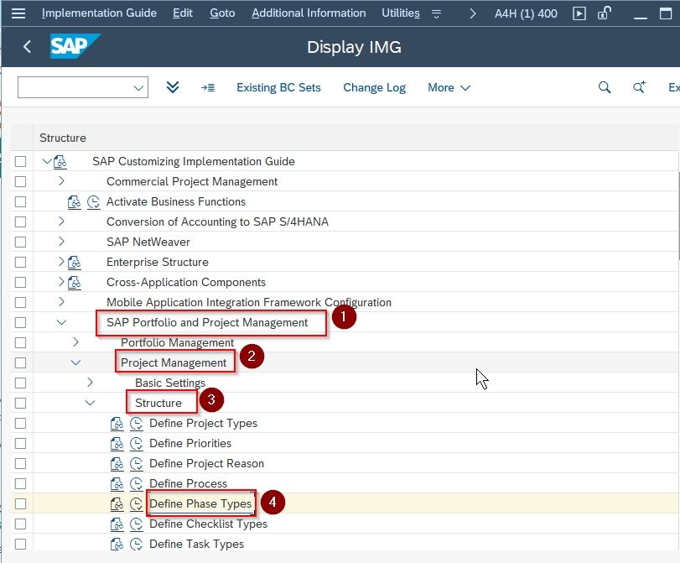Screen dimensions: 680x563
Task: Select the Define Phase Types entry
Action: [x=200, y=503]
